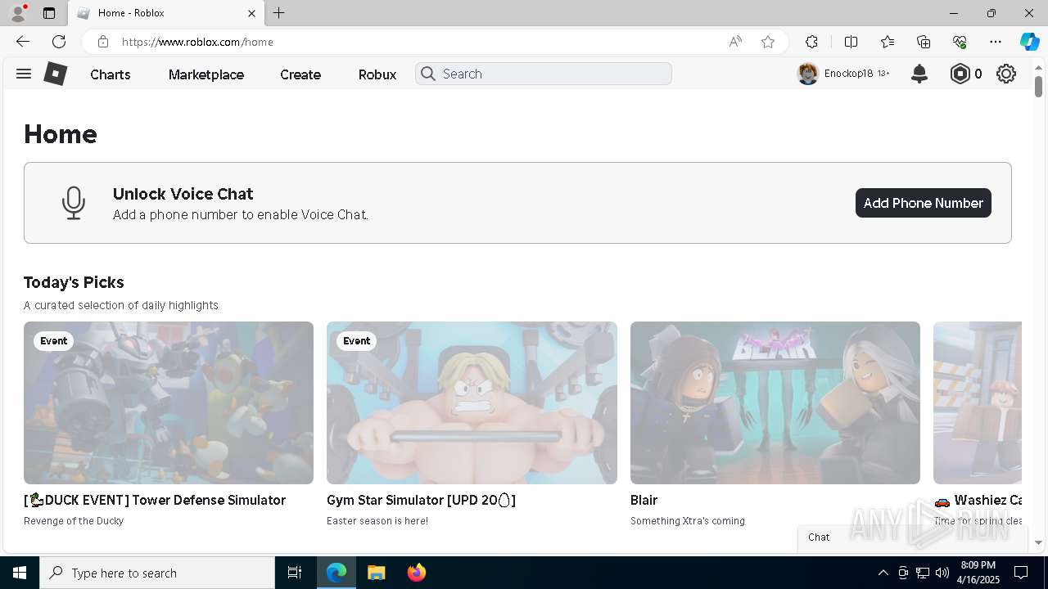The image size is (1048, 589).
Task: Open the Charts page
Action: (x=111, y=74)
